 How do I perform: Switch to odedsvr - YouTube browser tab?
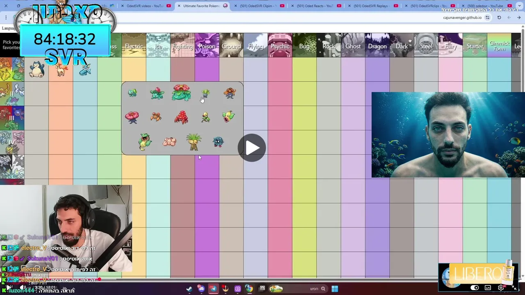(486, 6)
